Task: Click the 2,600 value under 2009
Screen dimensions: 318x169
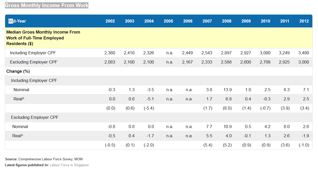Action: [246, 62]
